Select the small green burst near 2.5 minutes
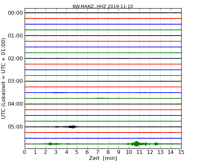The width and height of the screenshot is (206, 165). coord(50,144)
